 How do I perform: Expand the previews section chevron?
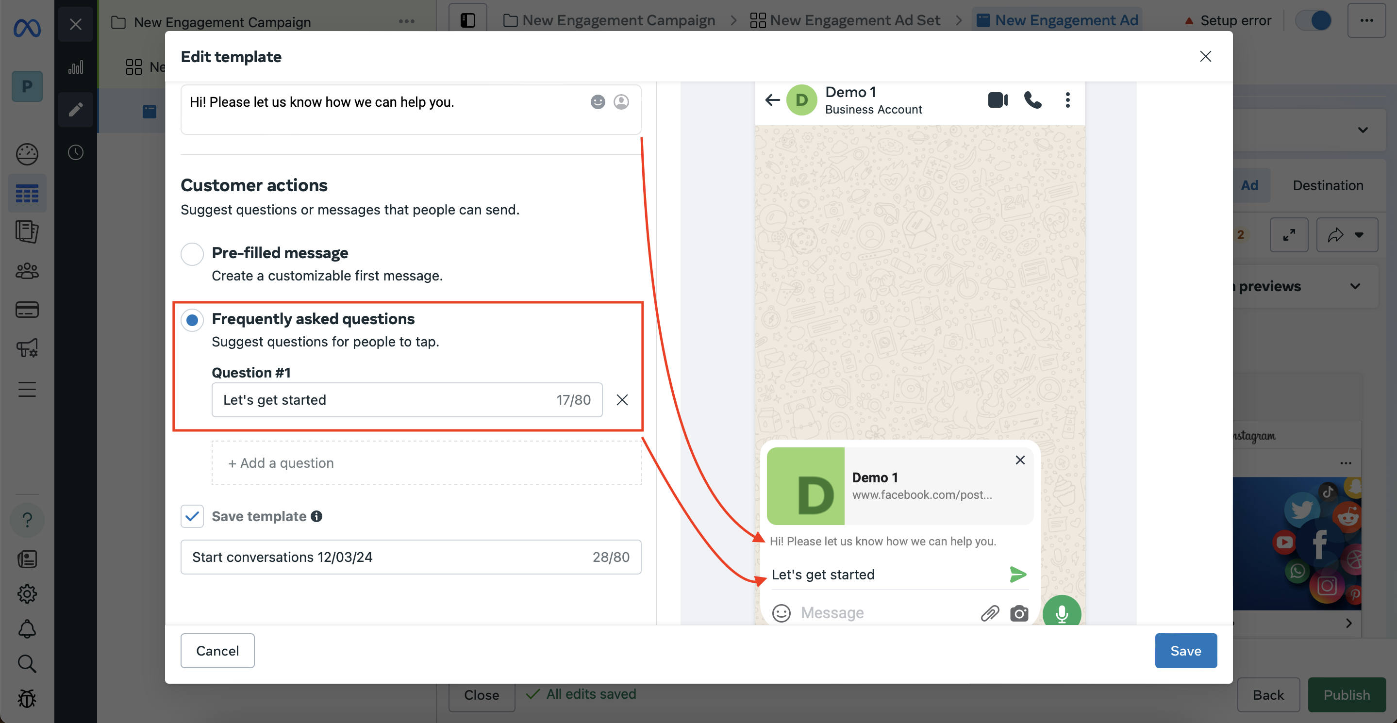coord(1355,286)
